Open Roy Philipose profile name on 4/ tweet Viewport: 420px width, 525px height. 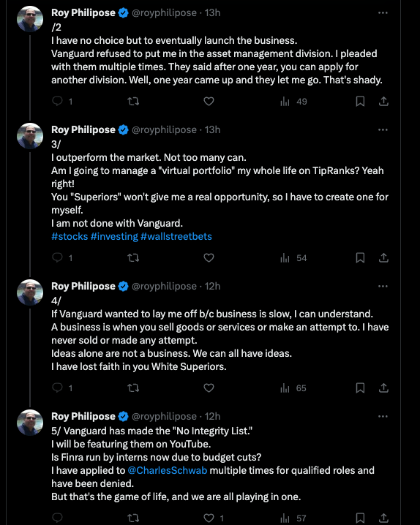83,287
